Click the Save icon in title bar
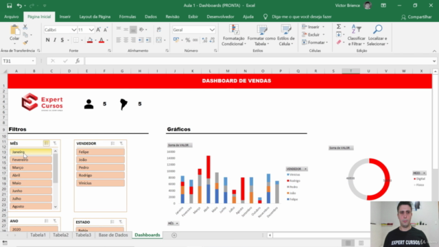The width and height of the screenshot is (439, 247). click(x=9, y=5)
